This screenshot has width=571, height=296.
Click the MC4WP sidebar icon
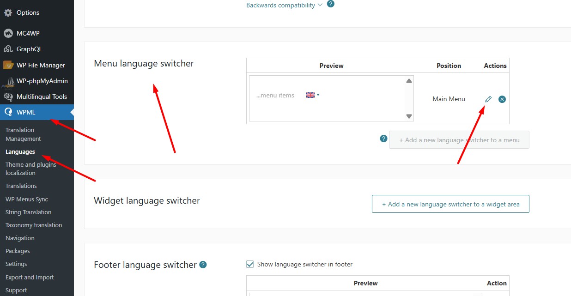click(8, 33)
